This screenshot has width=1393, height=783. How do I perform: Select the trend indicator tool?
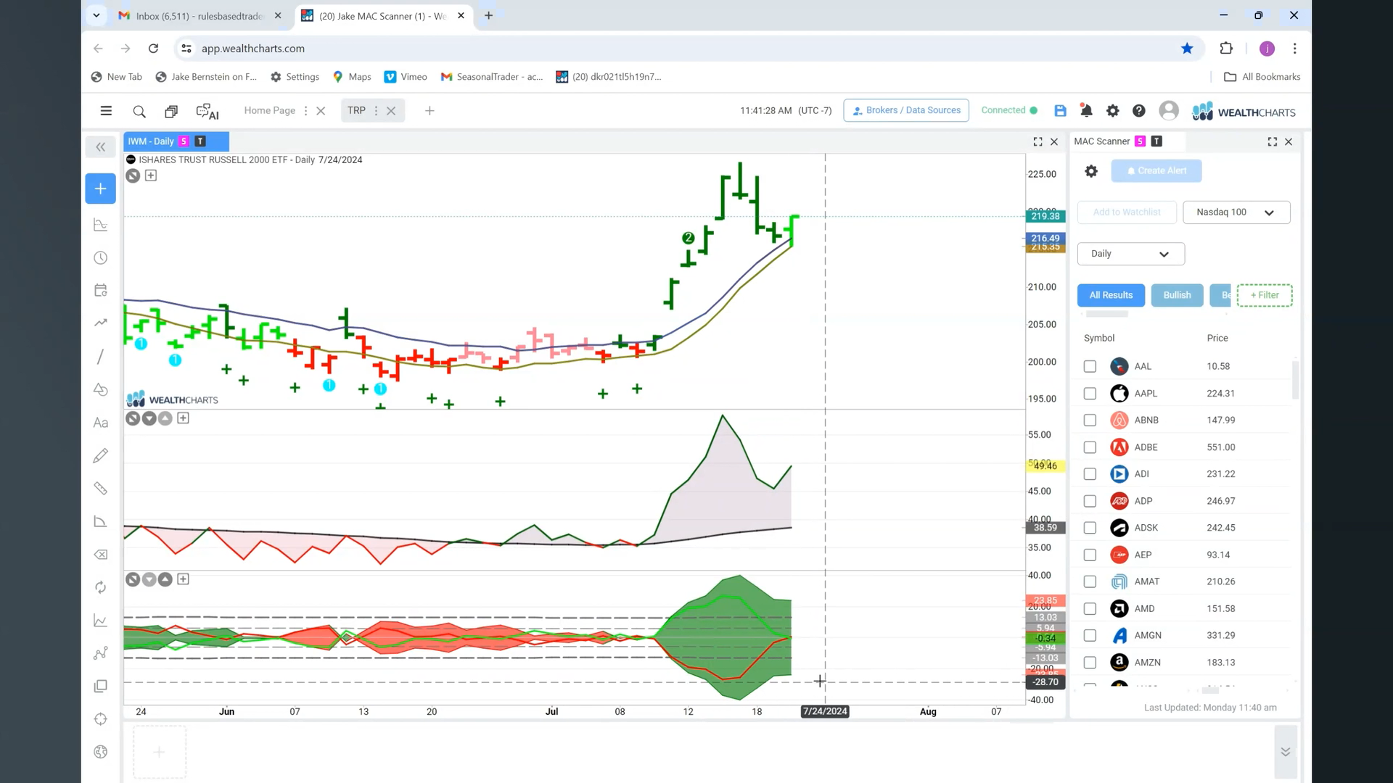pos(101,323)
